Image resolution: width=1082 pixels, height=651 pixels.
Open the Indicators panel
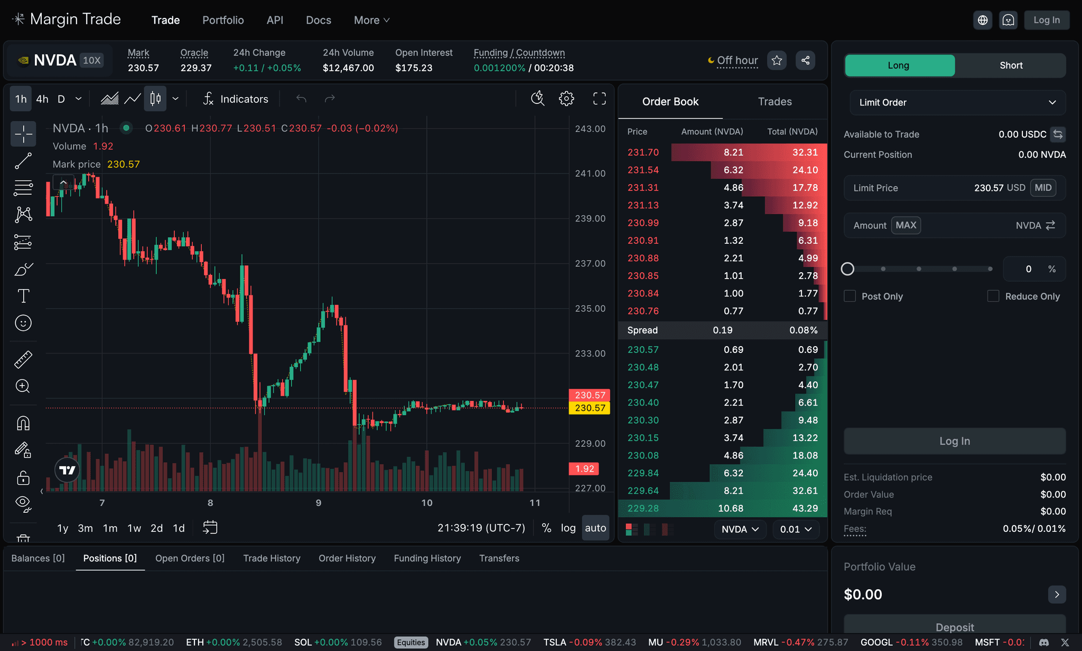tap(236, 99)
